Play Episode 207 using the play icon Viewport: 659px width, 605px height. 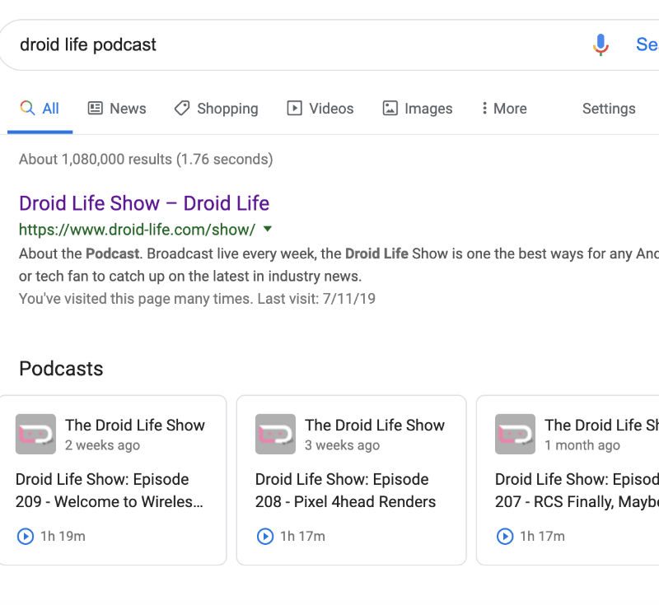(505, 537)
